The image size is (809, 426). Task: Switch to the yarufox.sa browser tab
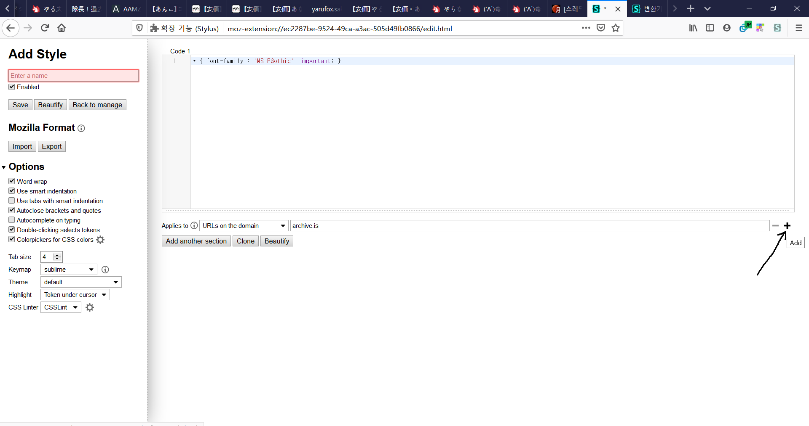(326, 9)
